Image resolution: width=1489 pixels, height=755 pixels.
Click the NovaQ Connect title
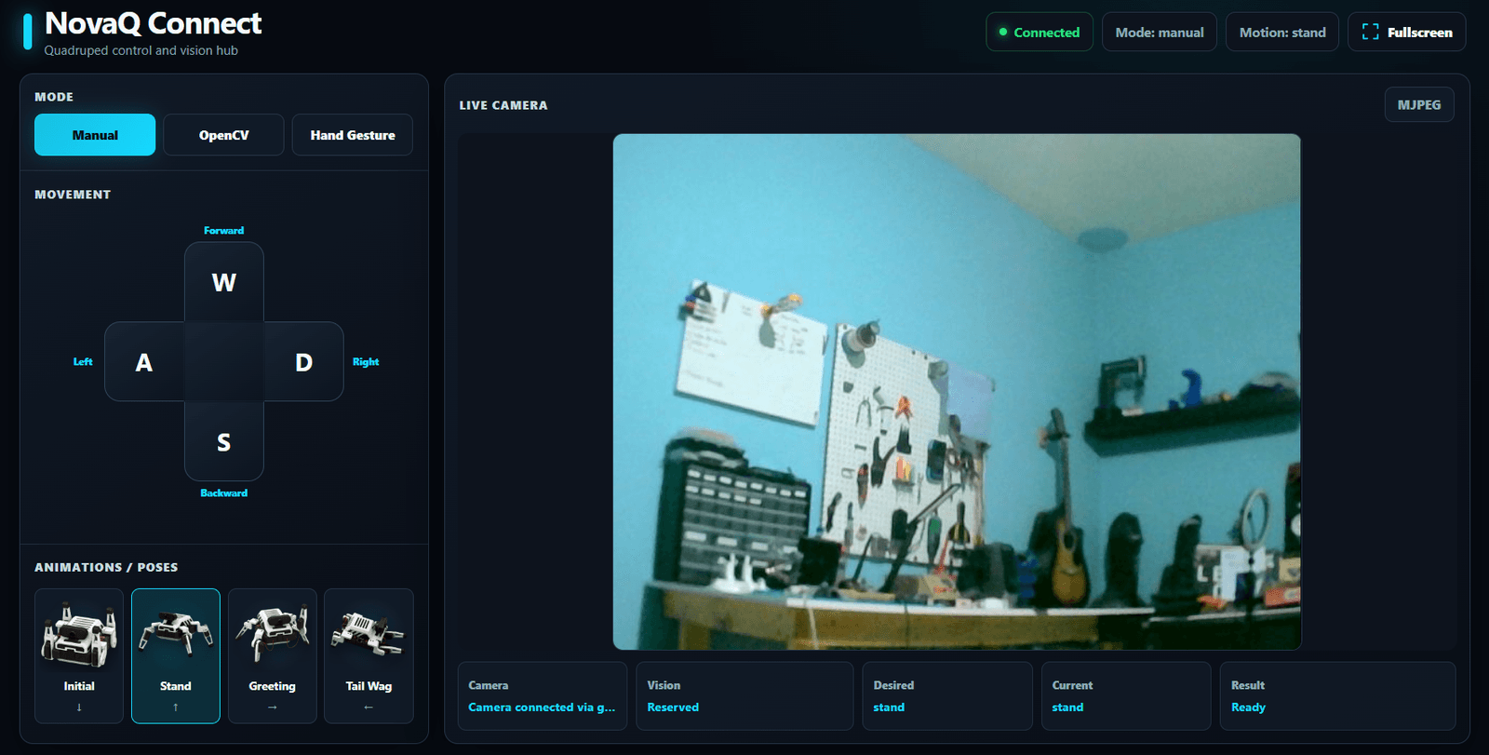point(154,23)
